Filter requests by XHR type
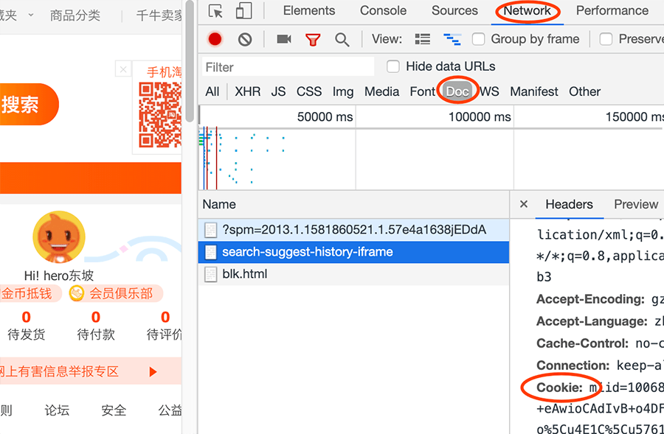664x434 pixels. [x=247, y=91]
